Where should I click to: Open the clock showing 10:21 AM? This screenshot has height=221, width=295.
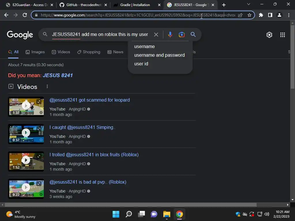coord(281,214)
